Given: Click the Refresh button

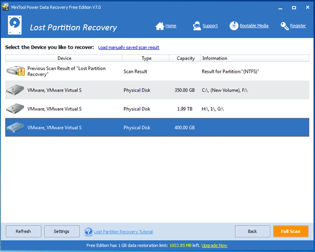Looking at the screenshot, I should [24, 232].
